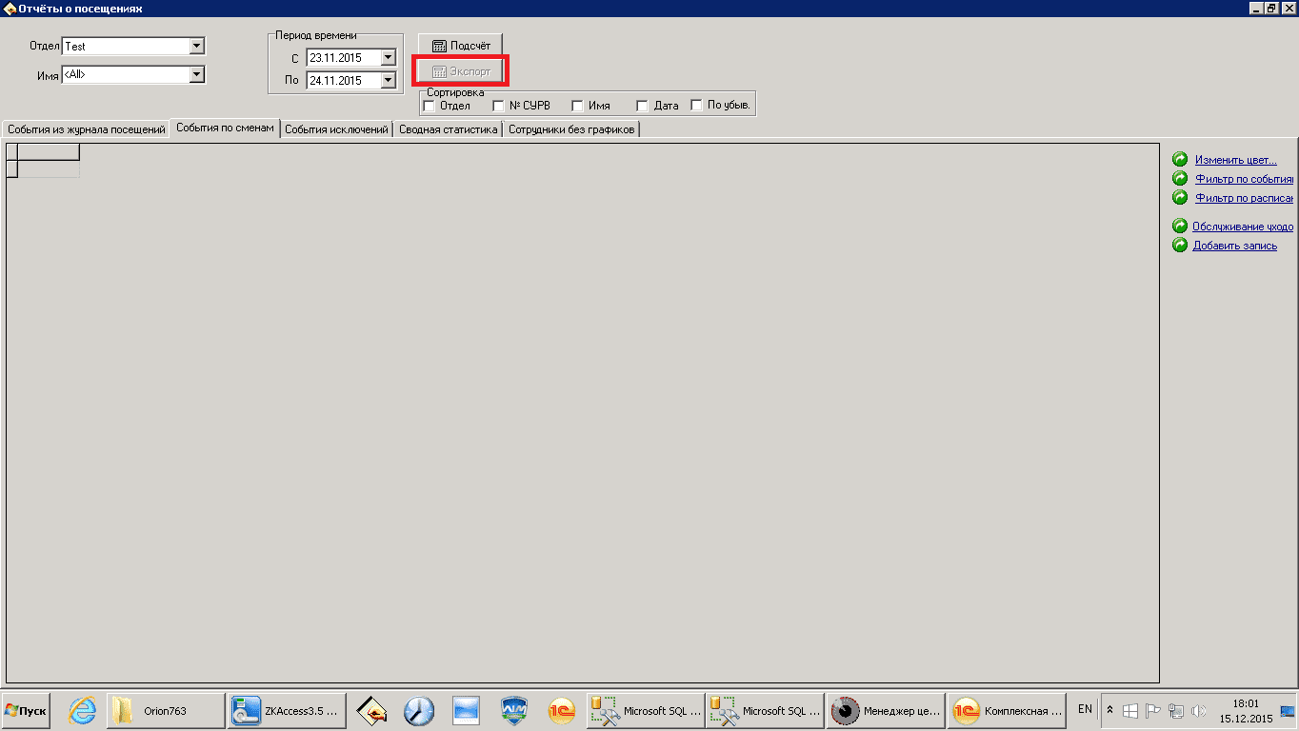Open Orion763 folder in the taskbar
1299x731 pixels.
(x=165, y=711)
